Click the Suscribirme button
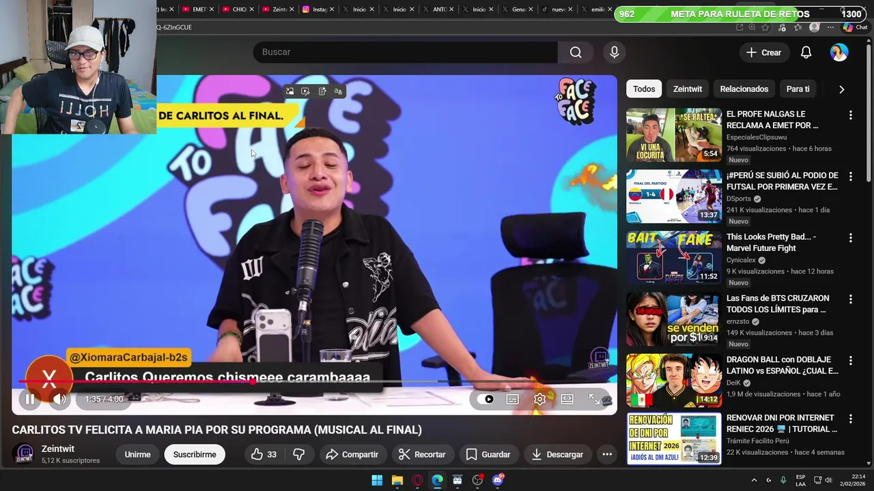 pyautogui.click(x=195, y=454)
